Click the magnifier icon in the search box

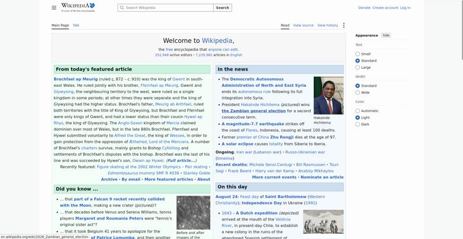point(122,8)
